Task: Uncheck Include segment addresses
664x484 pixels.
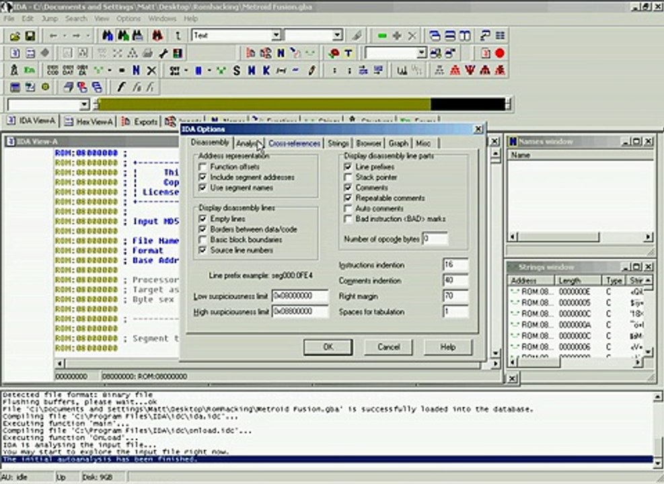Action: pos(203,177)
